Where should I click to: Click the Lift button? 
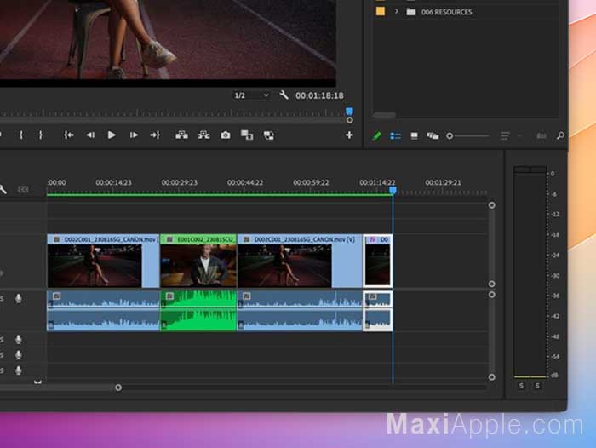181,135
